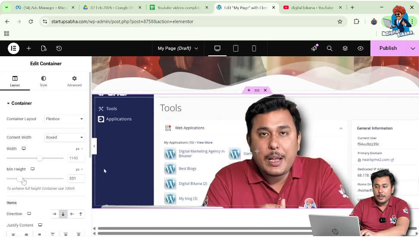Set Direction to row (right arrow)
The height and width of the screenshot is (237, 419).
point(54,214)
